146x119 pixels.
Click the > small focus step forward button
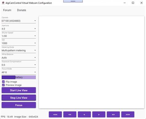99,114
